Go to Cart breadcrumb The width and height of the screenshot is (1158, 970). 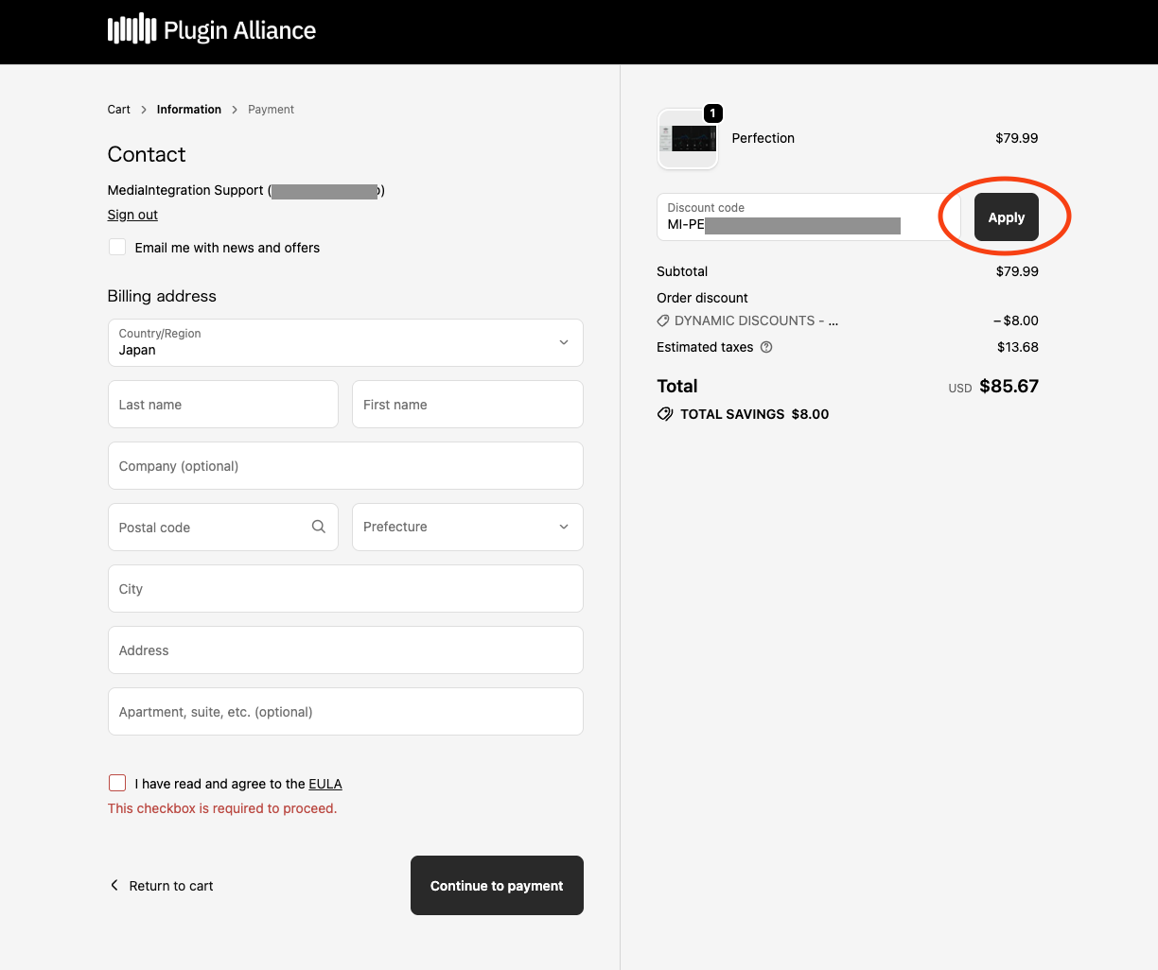119,110
